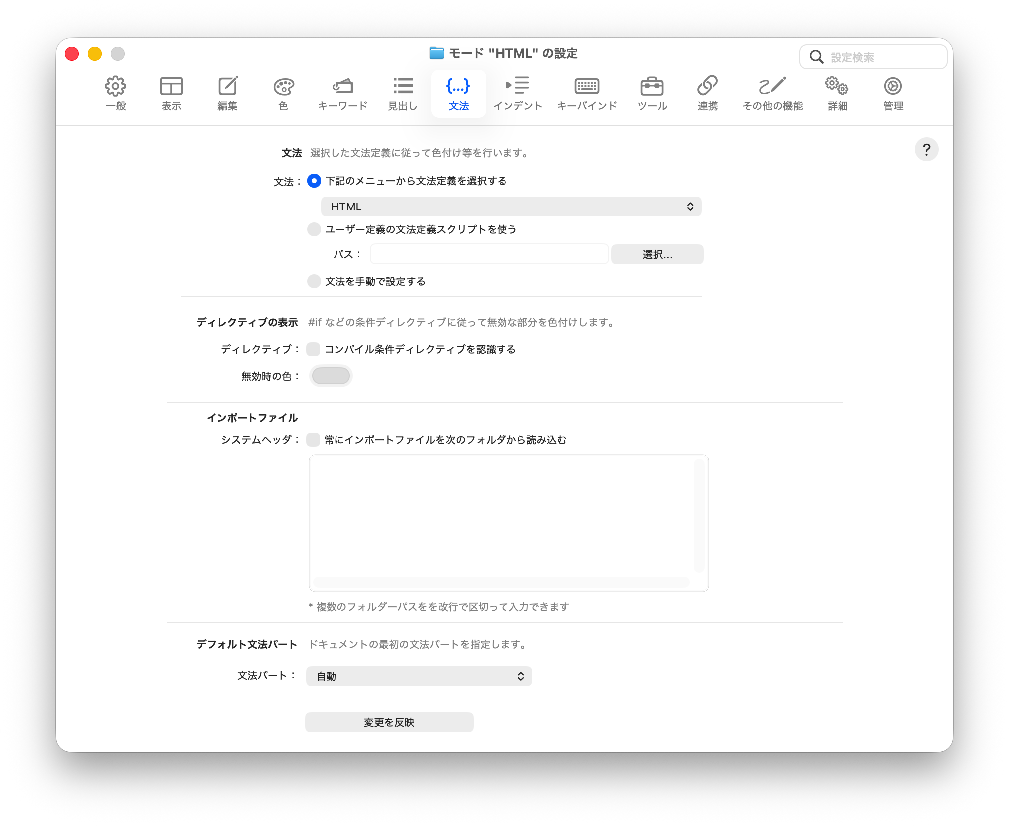1009x826 pixels.
Task: Click the help question mark button
Action: pyautogui.click(x=926, y=150)
